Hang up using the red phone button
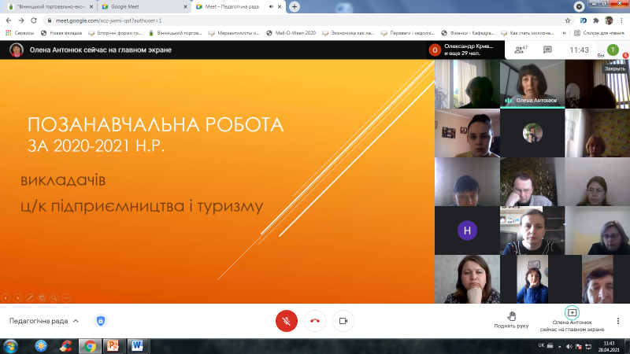This screenshot has width=630, height=354. (315, 321)
